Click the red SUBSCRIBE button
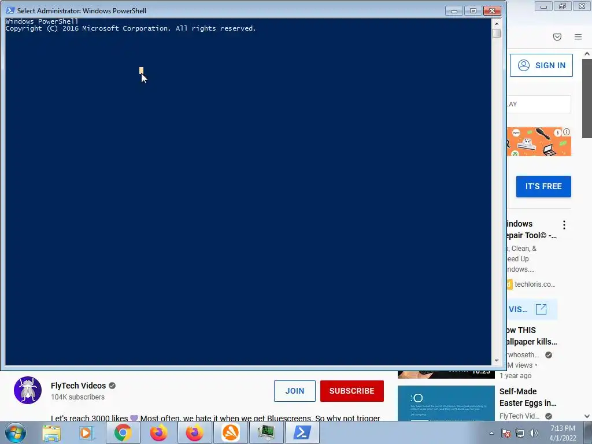592x444 pixels. (351, 391)
